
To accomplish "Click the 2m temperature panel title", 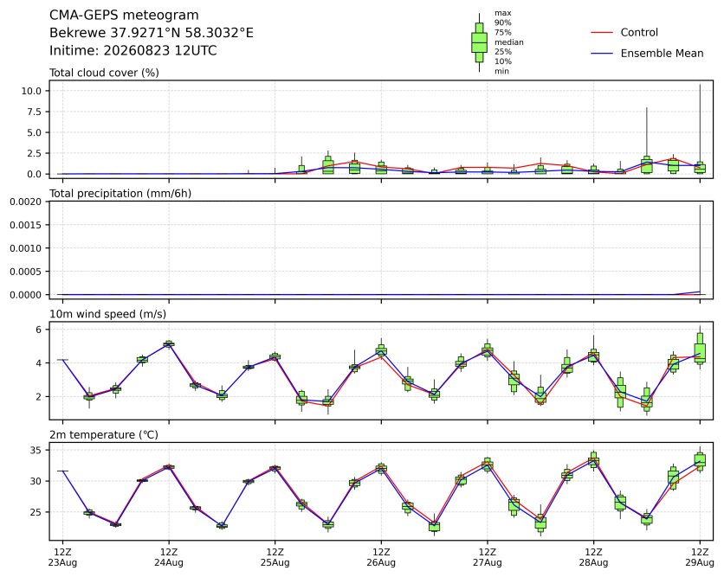I will tap(103, 435).
